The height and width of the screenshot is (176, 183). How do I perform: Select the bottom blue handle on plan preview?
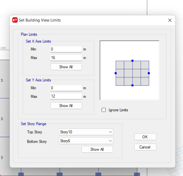pyautogui.click(x=132, y=85)
